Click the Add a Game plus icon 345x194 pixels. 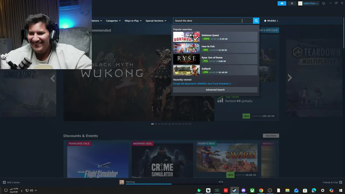(x=4, y=182)
